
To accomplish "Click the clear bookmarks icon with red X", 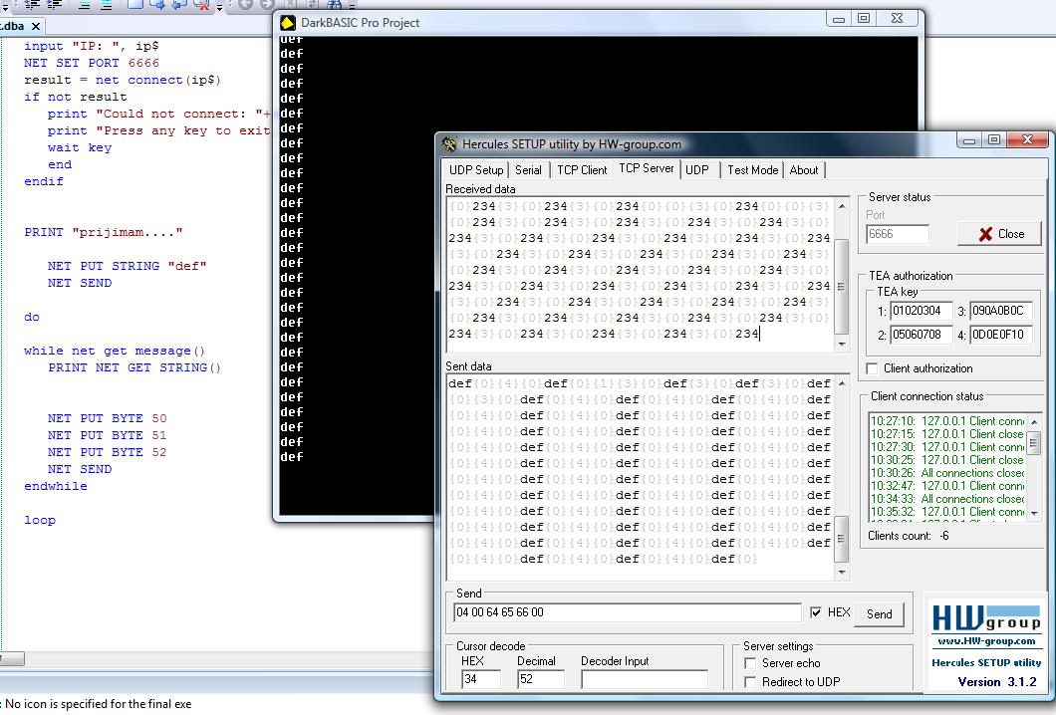I will (201, 5).
